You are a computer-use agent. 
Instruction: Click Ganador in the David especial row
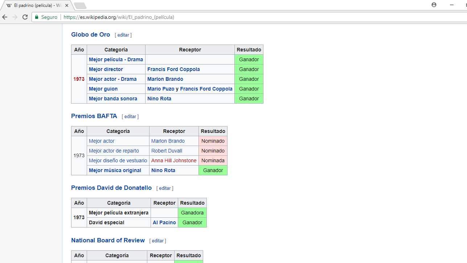[192, 222]
